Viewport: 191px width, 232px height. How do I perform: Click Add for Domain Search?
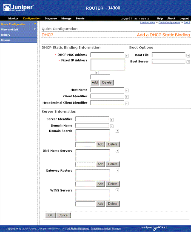pyautogui.click(x=100, y=144)
